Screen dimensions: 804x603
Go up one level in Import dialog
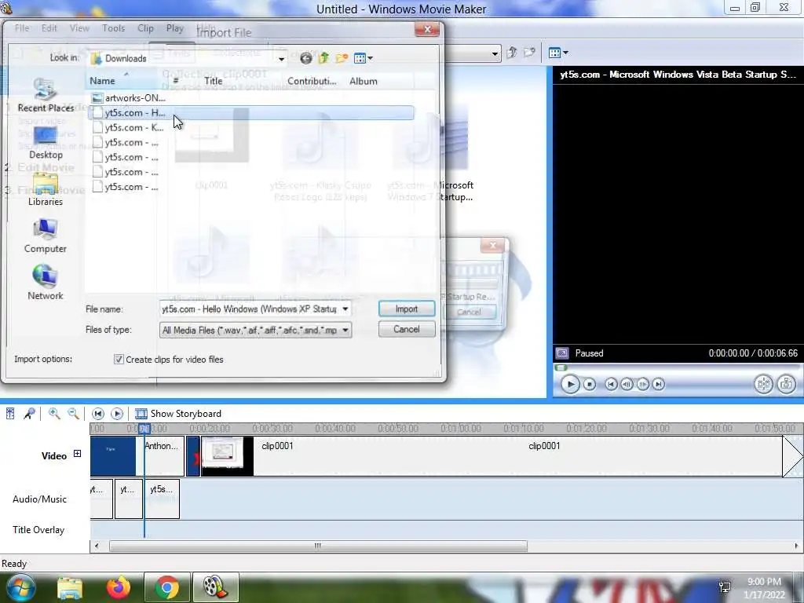point(323,58)
